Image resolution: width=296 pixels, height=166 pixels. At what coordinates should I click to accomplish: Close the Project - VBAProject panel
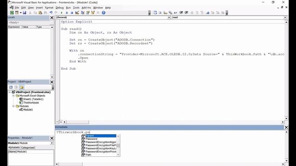pos(52,82)
